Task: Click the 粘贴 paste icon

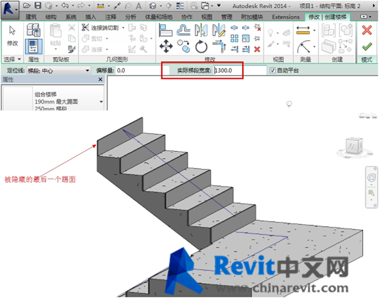Action: click(56, 31)
